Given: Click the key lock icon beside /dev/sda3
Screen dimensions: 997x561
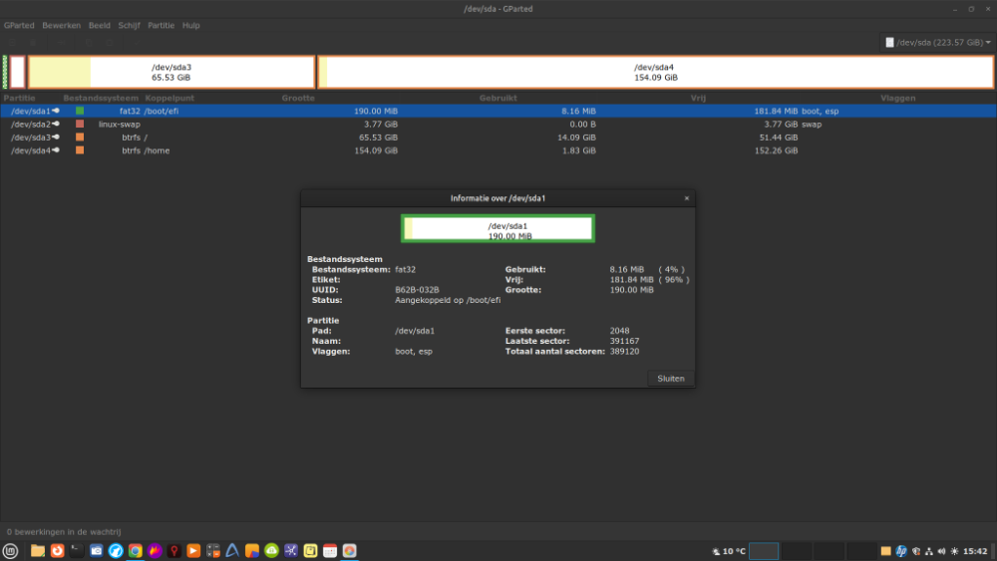Looking at the screenshot, I should [56, 138].
